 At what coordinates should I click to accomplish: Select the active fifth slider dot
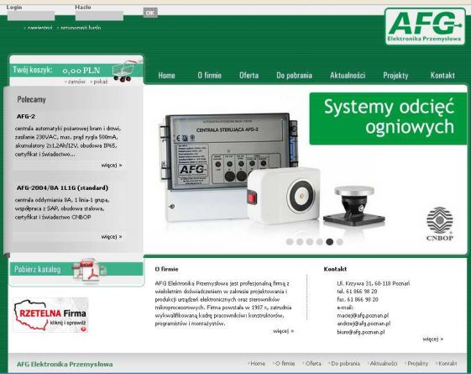pos(329,242)
